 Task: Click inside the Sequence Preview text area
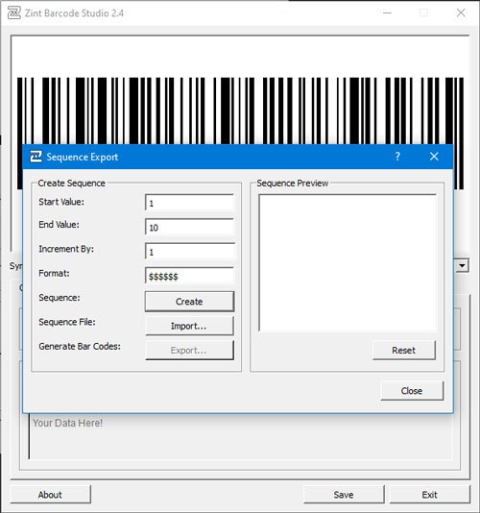coord(348,262)
